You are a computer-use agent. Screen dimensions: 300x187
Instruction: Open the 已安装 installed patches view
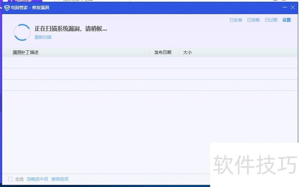(x=236, y=20)
